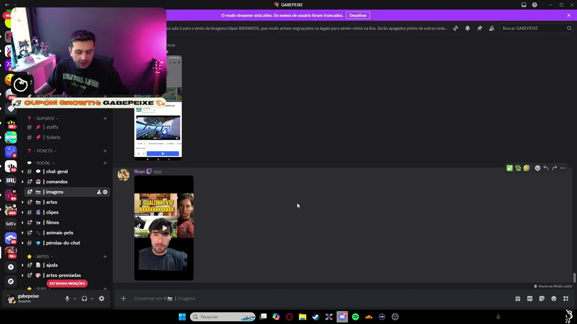Open the add reaction smiley icon

[x=537, y=168]
